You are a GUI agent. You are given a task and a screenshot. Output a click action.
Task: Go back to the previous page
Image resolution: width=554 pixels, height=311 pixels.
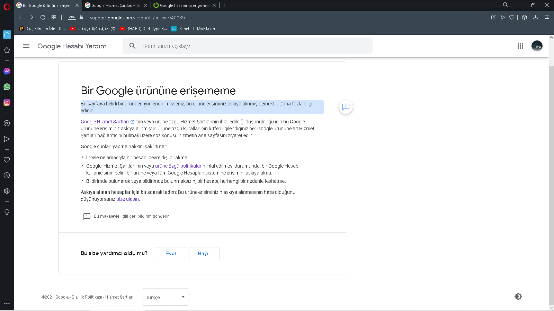tap(20, 17)
